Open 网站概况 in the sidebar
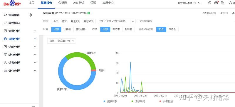The image size is (235, 107). point(14,23)
